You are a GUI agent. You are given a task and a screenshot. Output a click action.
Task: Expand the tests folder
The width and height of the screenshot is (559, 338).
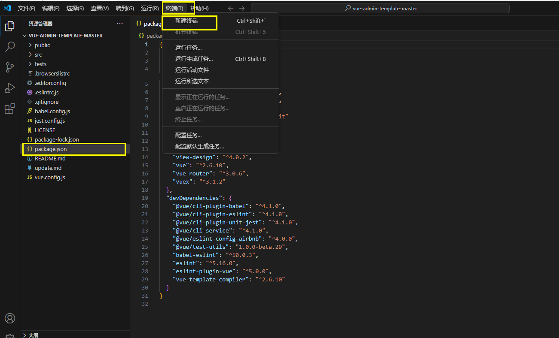pos(30,64)
